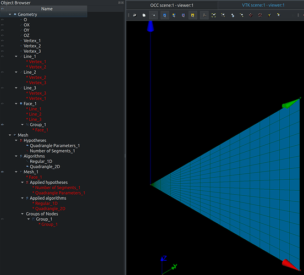Click the yellow selection mode icon
The width and height of the screenshot is (304, 275).
[193, 15]
